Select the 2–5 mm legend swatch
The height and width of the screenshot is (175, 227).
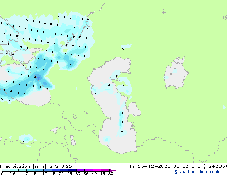(31, 170)
